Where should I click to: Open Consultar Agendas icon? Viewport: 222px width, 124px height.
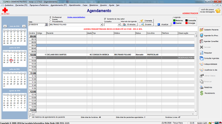202,58
